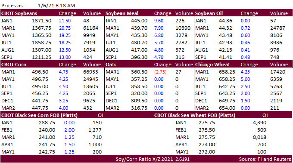The width and height of the screenshot is (293, 163).
Task: Select the timestamp 1/6/21 8:13 AM
Action: tap(56, 6)
